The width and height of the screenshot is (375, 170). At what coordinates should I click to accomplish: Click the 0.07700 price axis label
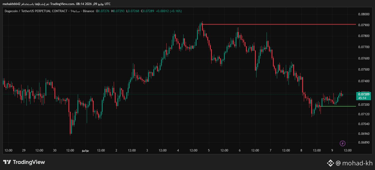pos(363,47)
